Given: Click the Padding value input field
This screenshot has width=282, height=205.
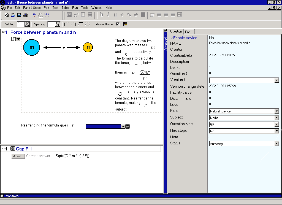Looking at the screenshot, I should pyautogui.click(x=21, y=24).
